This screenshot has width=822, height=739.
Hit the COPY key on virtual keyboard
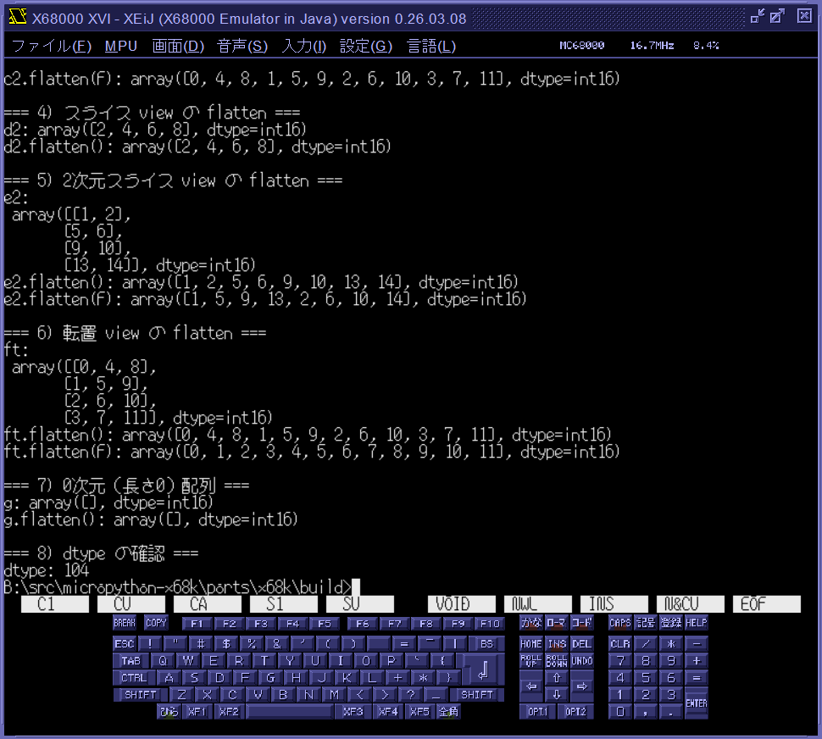pos(156,623)
